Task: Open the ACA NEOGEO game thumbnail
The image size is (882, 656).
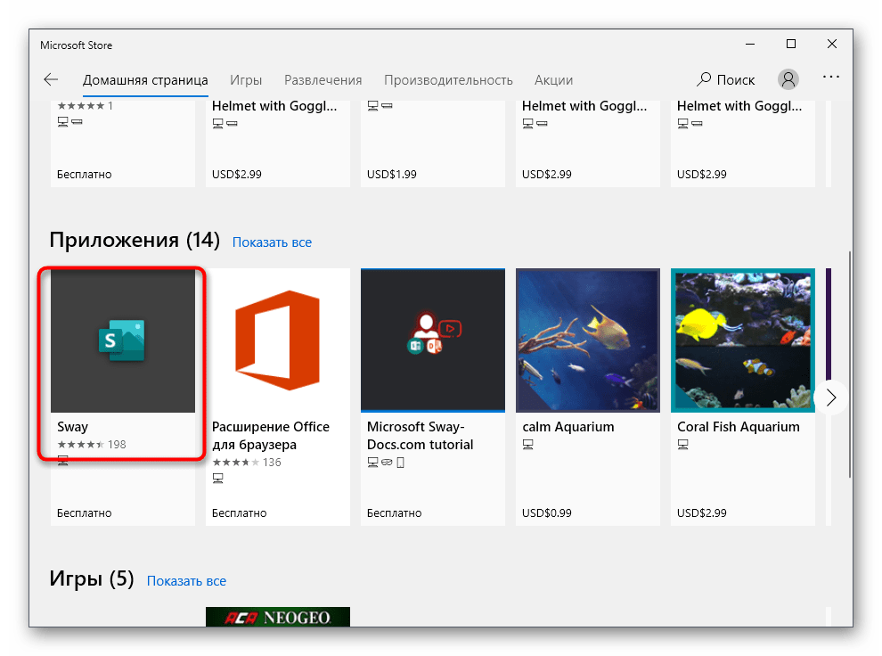Action: pos(278,617)
